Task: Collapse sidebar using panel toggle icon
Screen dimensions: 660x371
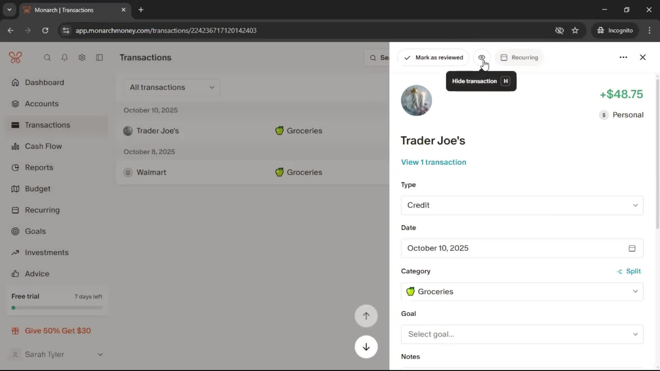Action: click(99, 58)
